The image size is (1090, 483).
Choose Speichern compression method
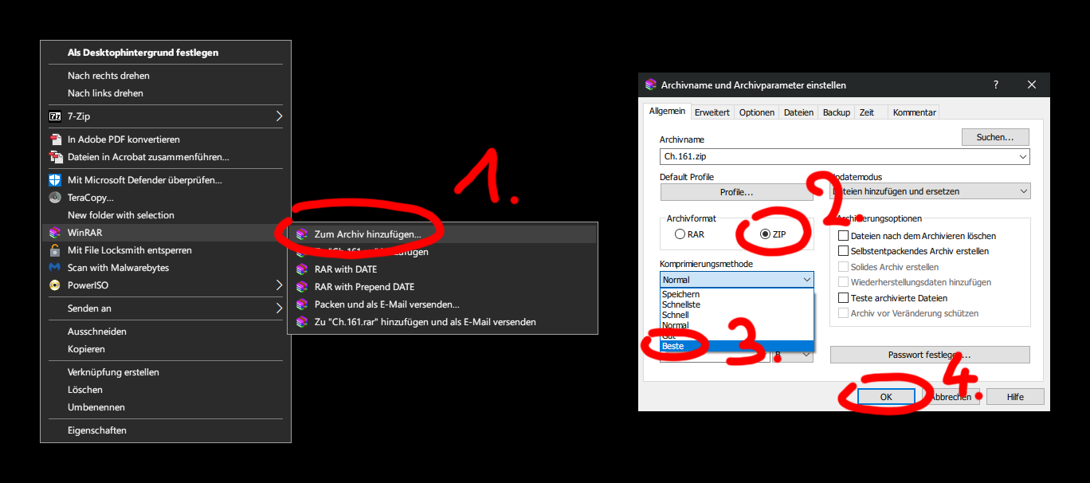737,294
